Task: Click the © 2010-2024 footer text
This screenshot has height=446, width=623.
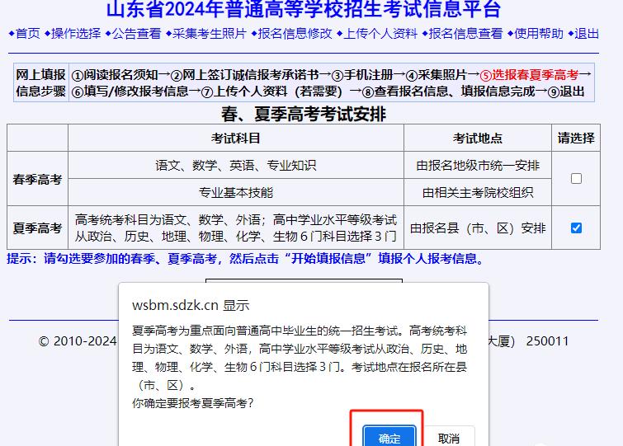Action: [x=78, y=341]
